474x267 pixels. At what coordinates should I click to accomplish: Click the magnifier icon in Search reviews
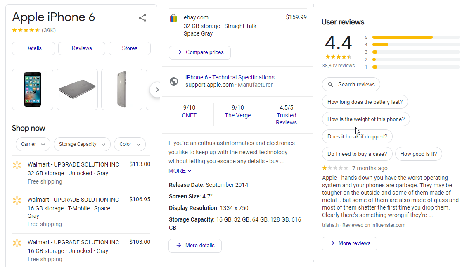tap(330, 84)
